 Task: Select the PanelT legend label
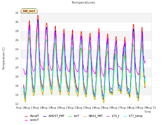tap(34, 116)
